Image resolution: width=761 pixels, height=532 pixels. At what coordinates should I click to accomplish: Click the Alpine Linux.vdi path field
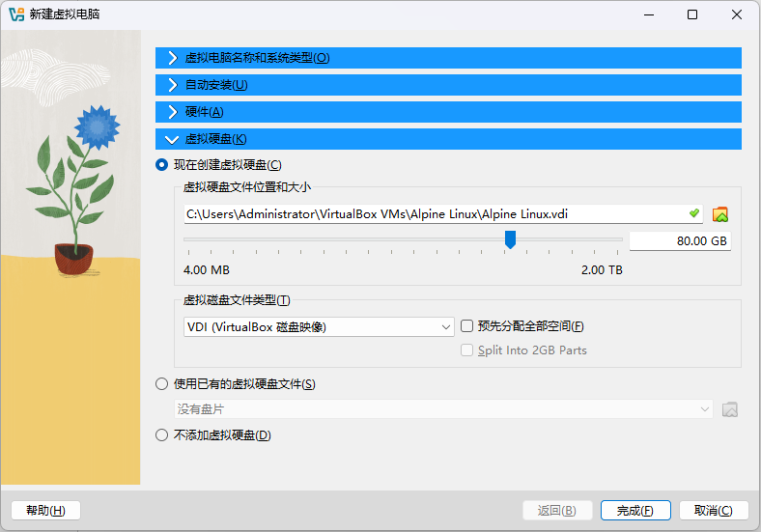443,214
